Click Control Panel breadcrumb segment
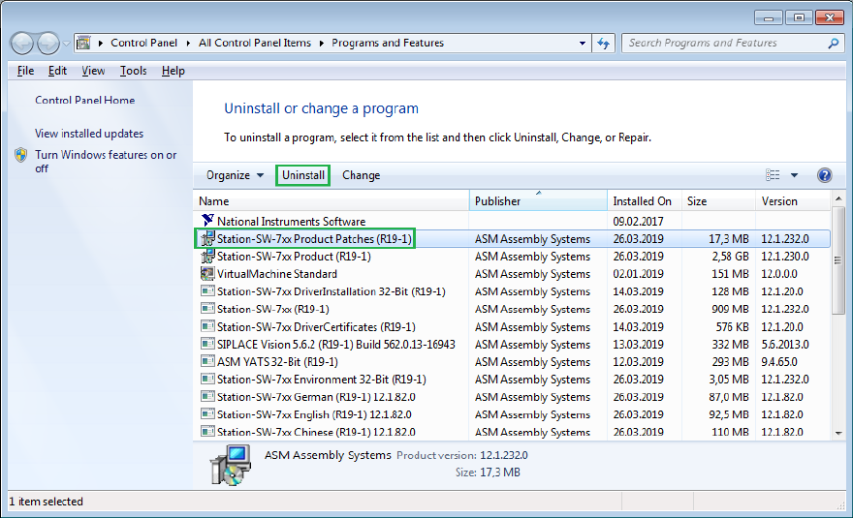The width and height of the screenshot is (853, 518). 143,43
